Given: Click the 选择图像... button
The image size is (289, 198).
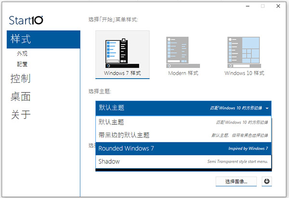Looking at the screenshot, I should 236,182.
